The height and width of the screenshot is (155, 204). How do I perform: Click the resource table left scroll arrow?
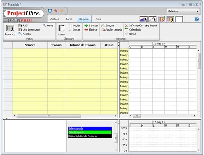click(14, 116)
